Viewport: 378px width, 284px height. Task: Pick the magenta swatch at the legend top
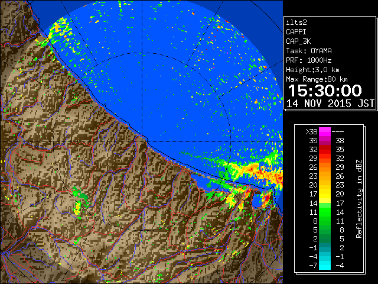[x=325, y=131]
